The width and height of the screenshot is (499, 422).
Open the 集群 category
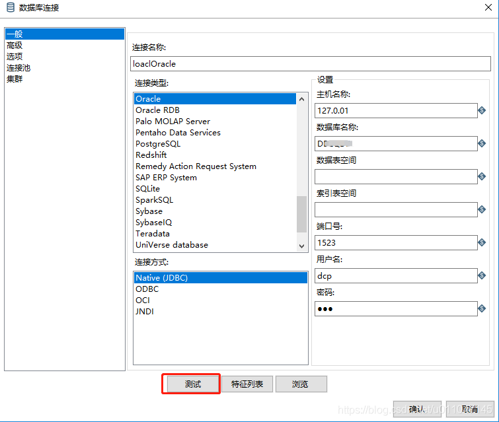(65, 79)
